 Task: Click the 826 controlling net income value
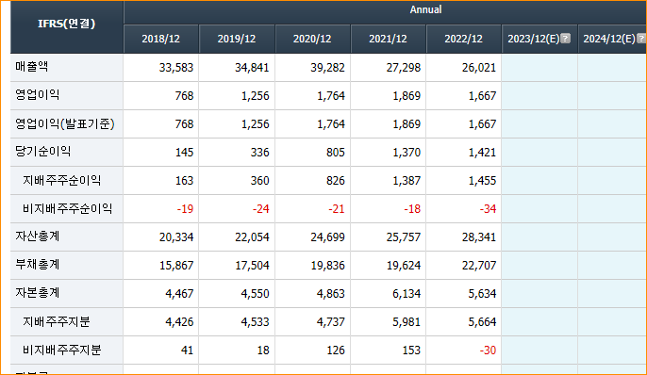[336, 181]
